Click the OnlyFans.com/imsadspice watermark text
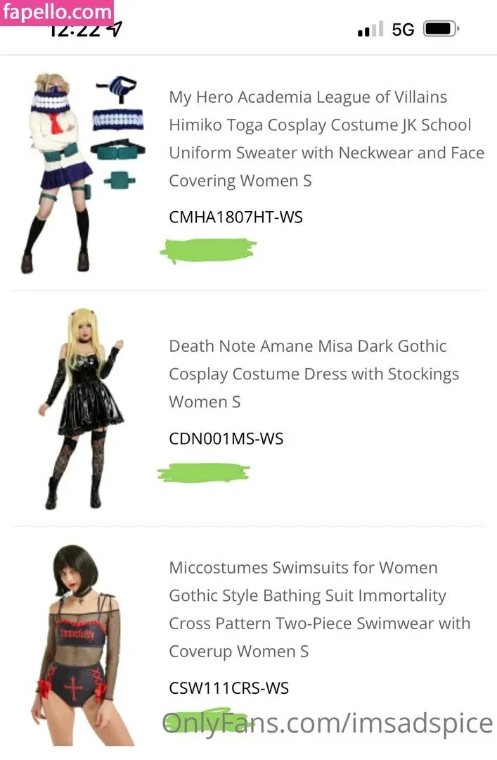The height and width of the screenshot is (760, 497). point(328,723)
